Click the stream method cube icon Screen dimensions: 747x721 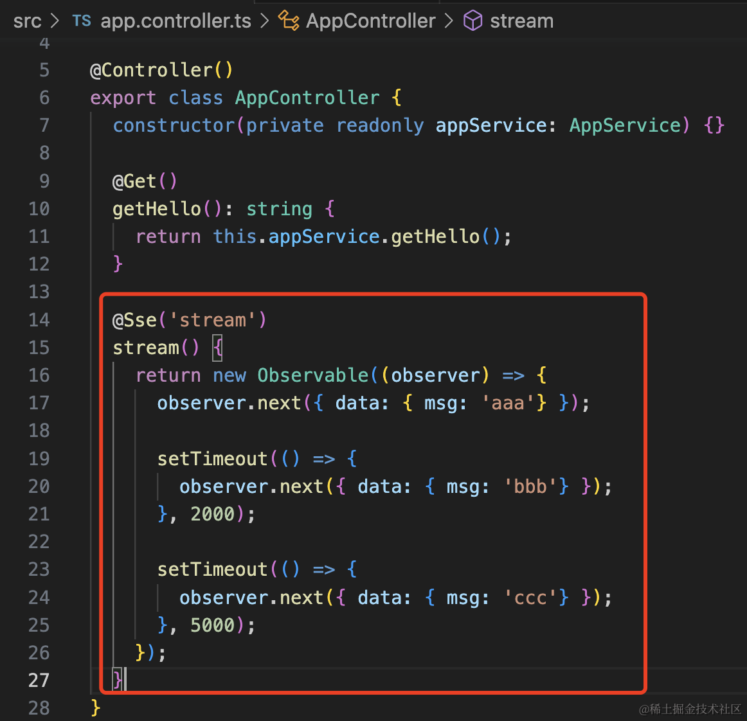(473, 21)
